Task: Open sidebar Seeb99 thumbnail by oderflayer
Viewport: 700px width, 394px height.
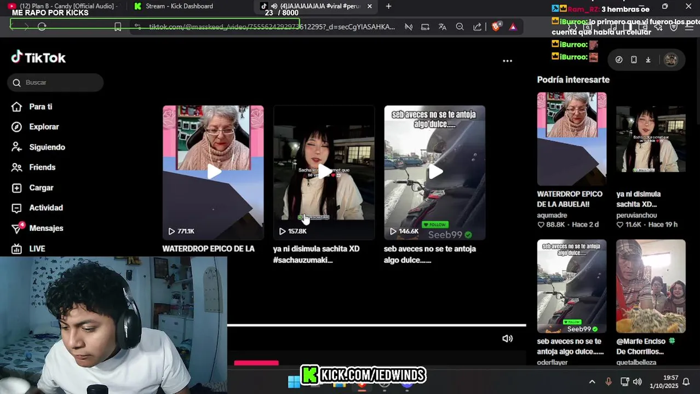Action: click(571, 286)
